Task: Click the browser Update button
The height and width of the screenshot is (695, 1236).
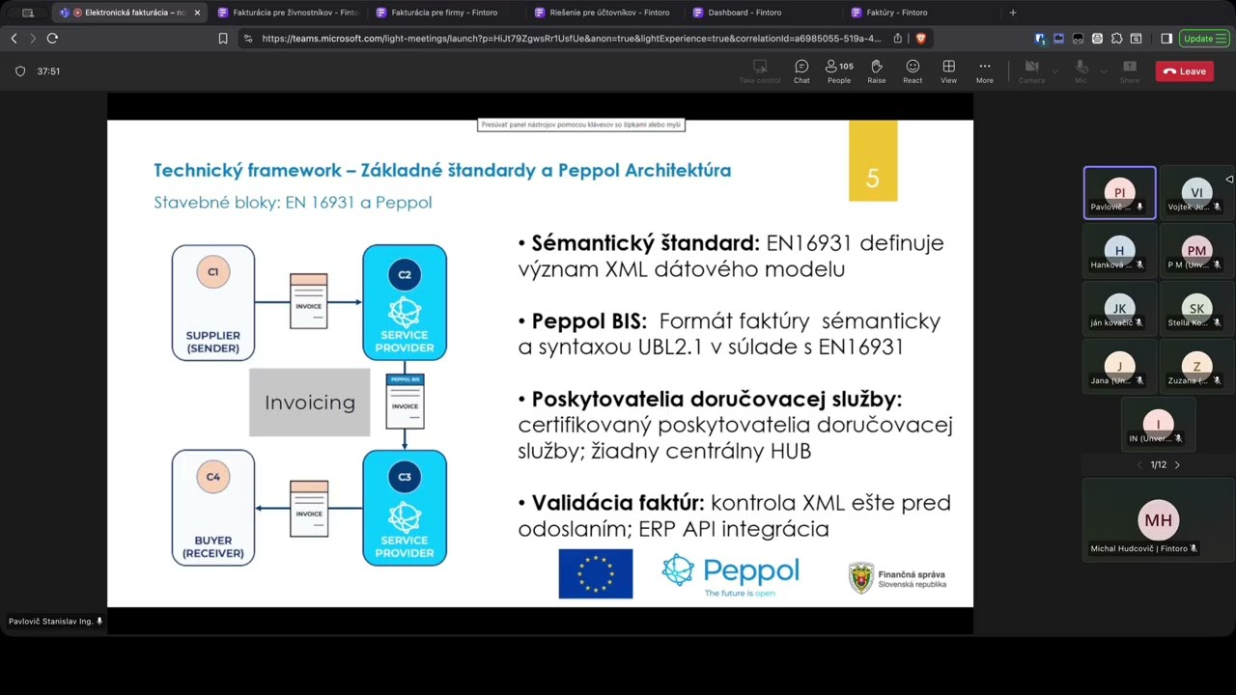Action: (1203, 39)
